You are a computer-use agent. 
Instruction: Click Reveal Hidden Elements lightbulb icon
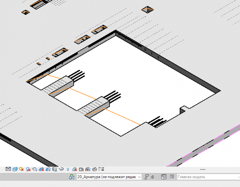coord(68,169)
